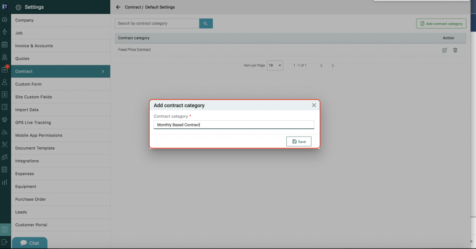Click the Fixed Price Contract row text
476x249 pixels.
tap(134, 49)
